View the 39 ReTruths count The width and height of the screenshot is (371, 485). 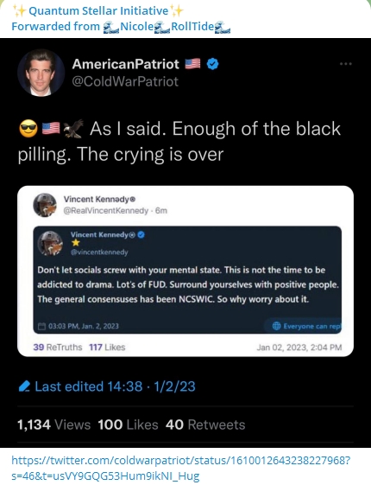(58, 347)
